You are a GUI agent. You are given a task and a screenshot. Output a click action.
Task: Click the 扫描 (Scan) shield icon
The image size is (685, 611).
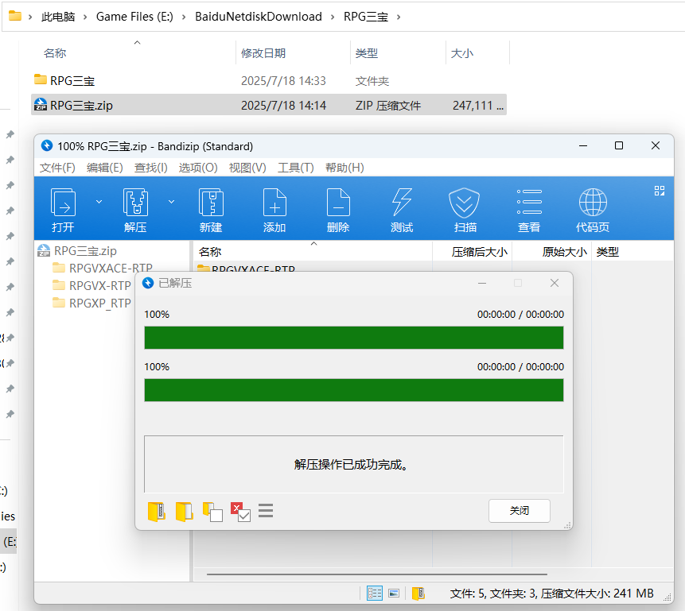(464, 203)
